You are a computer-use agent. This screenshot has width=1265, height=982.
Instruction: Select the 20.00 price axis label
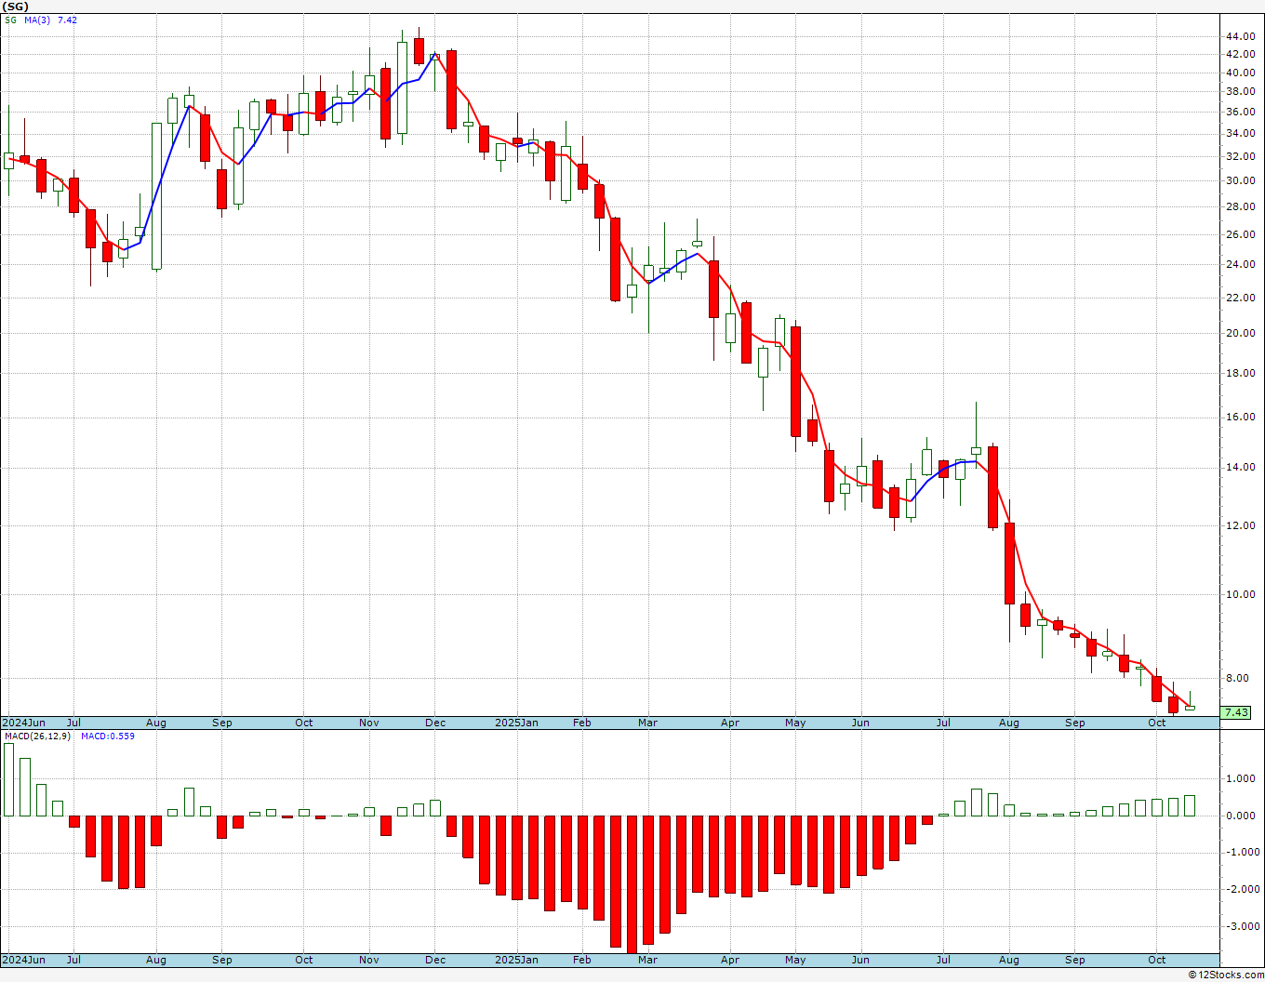[x=1240, y=333]
